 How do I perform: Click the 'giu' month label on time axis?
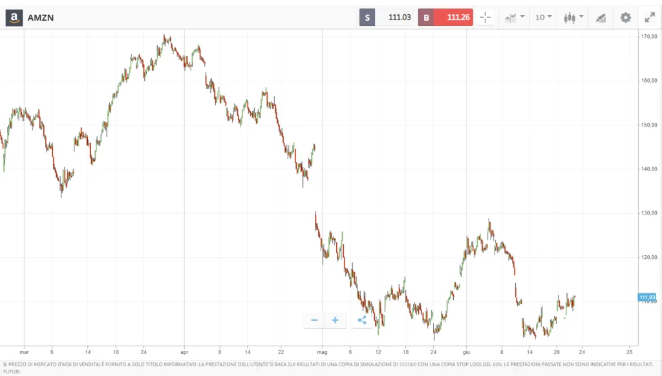pyautogui.click(x=466, y=352)
